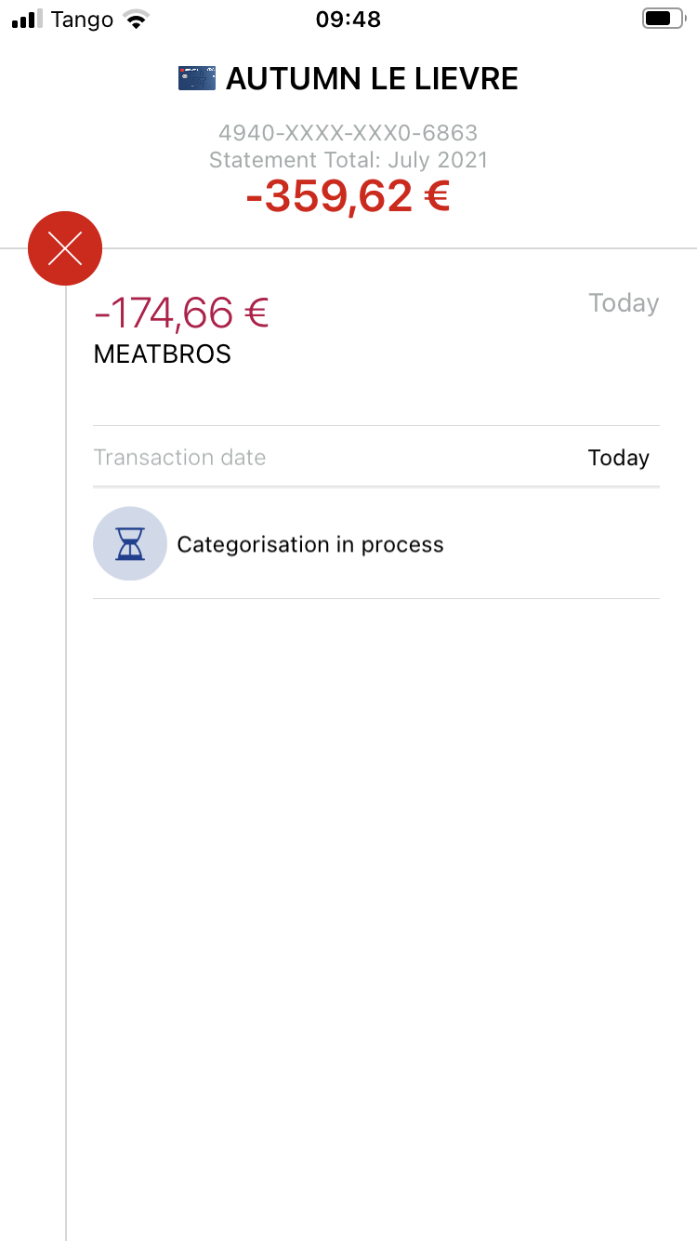Tap the Wi-Fi status icon

point(138,20)
